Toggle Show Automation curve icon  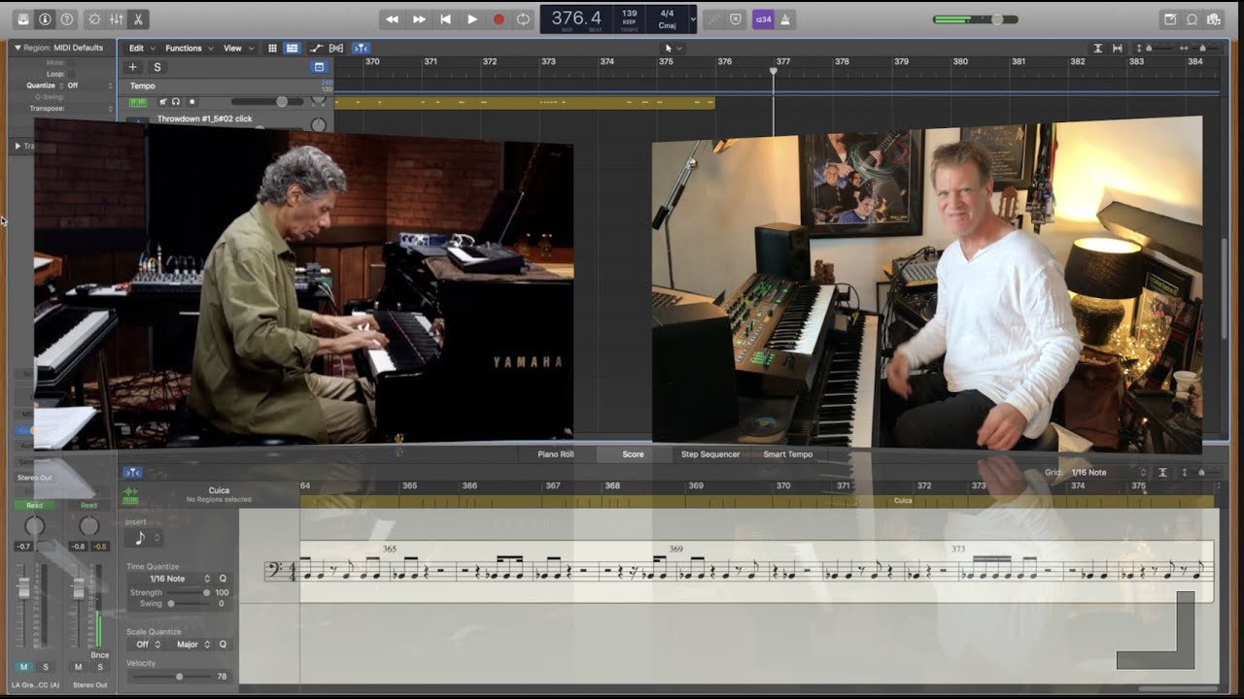tap(317, 48)
